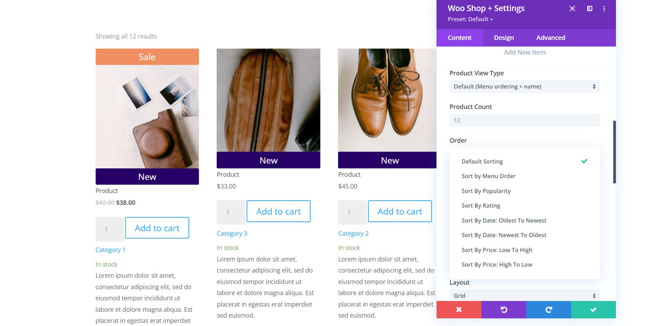The height and width of the screenshot is (326, 657).
Task: Open the three-dot options menu in modal header
Action: coord(604,8)
